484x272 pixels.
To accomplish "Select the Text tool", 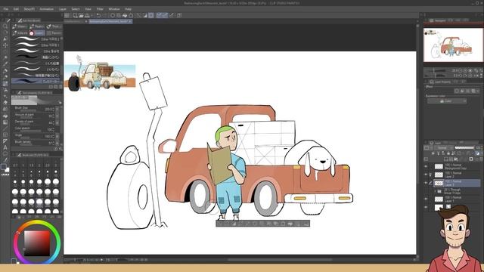I will pyautogui.click(x=5, y=147).
